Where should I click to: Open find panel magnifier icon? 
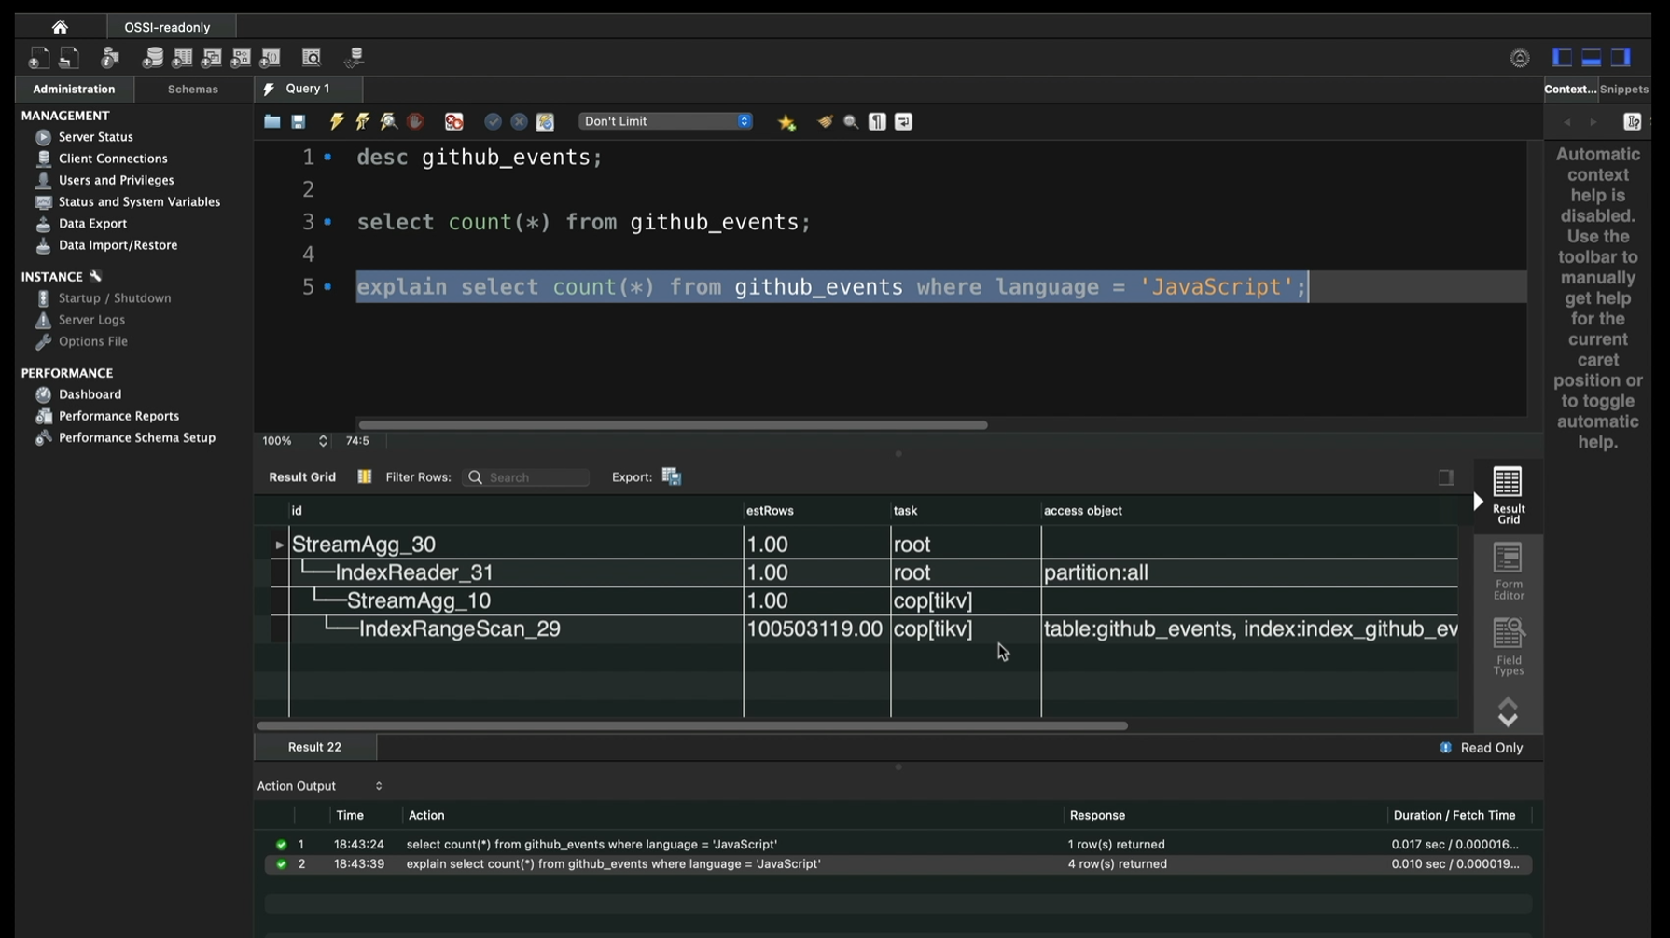tap(851, 121)
